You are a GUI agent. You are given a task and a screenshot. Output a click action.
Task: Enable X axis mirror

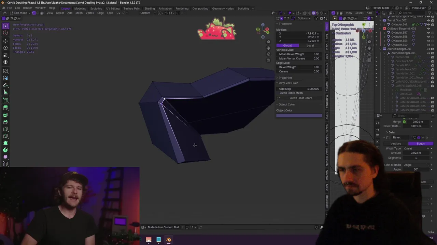282,18
